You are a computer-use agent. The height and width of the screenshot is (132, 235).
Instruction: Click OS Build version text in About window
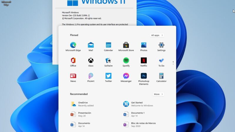tap(76, 16)
